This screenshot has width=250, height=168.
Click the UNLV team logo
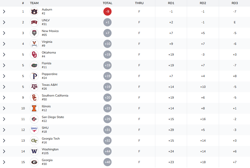(34, 22)
